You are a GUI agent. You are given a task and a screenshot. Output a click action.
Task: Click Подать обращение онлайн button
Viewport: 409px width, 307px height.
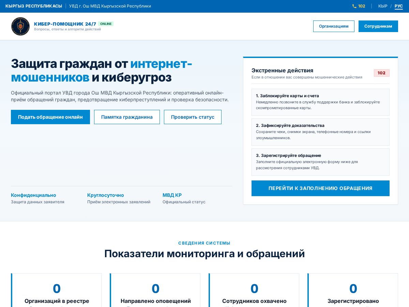50,117
